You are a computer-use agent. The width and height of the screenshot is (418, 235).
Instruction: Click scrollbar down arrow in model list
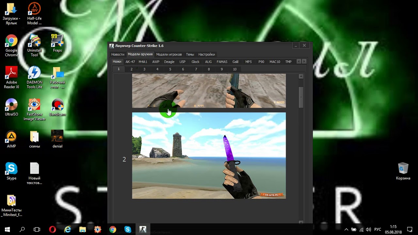point(301,222)
